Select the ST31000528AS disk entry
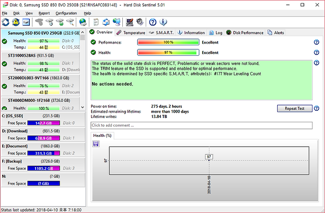 tap(41, 63)
